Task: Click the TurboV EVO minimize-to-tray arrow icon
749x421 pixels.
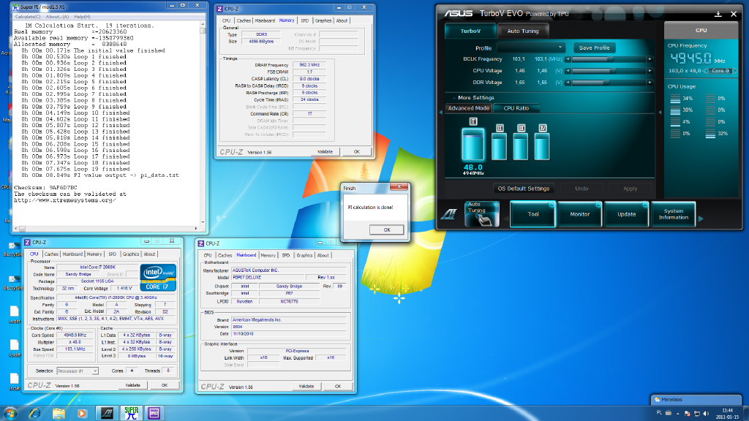Action: [718, 14]
